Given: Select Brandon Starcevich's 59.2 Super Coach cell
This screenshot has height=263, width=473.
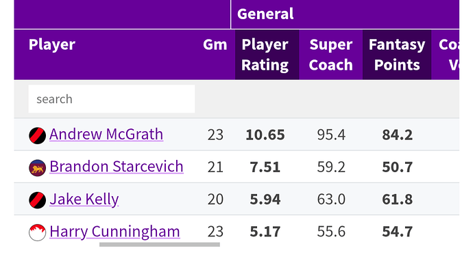Looking at the screenshot, I should pos(331,167).
